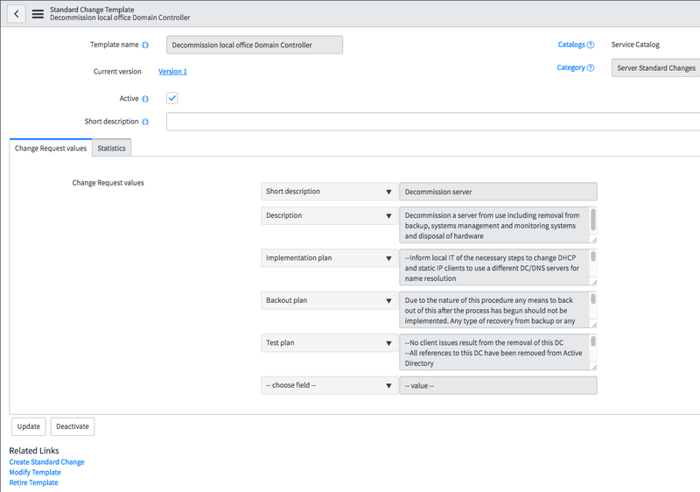Viewport: 700px width, 492px height.
Task: Open the Catalogs help question icon
Action: point(591,45)
